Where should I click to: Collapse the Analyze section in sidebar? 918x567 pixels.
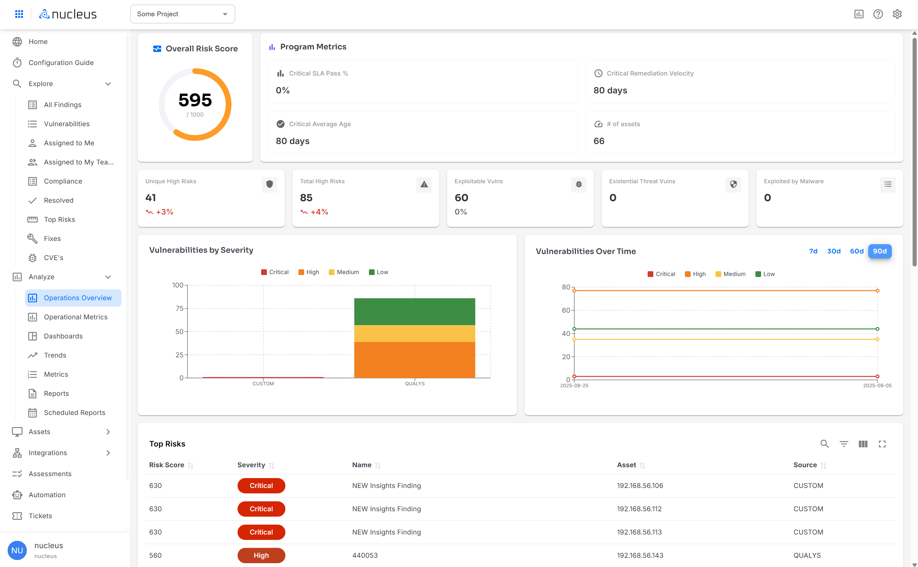pos(108,277)
